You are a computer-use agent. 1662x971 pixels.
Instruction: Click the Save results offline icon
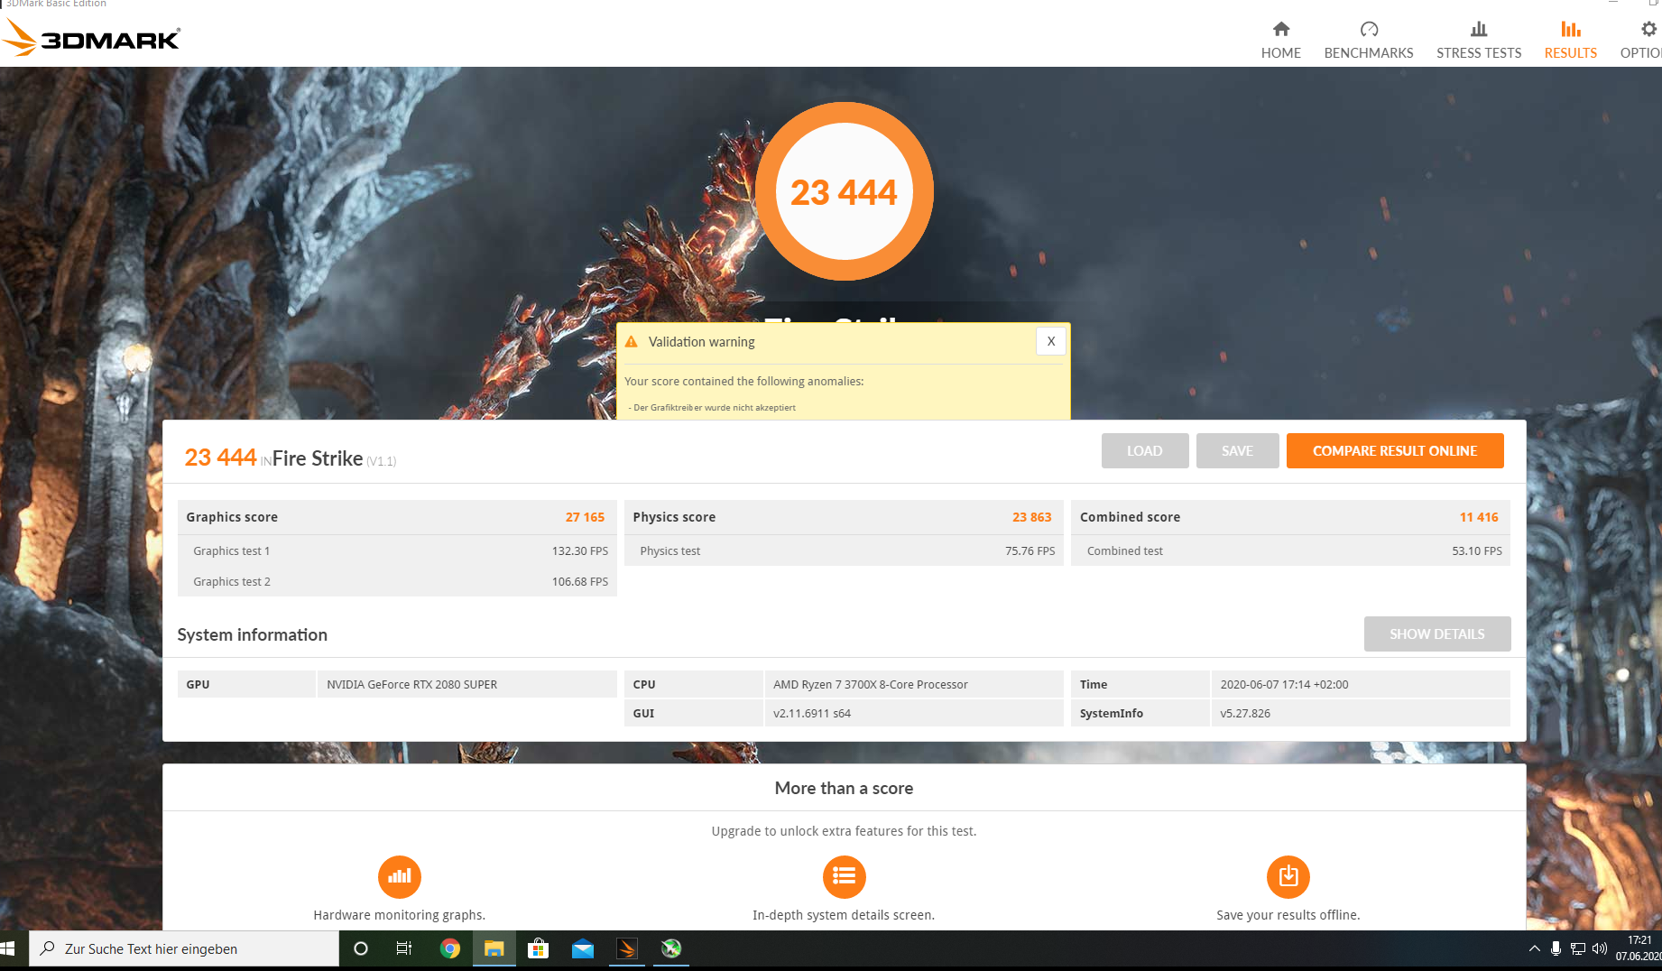click(x=1288, y=876)
